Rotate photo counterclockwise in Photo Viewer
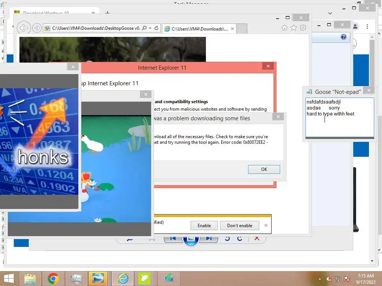 (227, 239)
